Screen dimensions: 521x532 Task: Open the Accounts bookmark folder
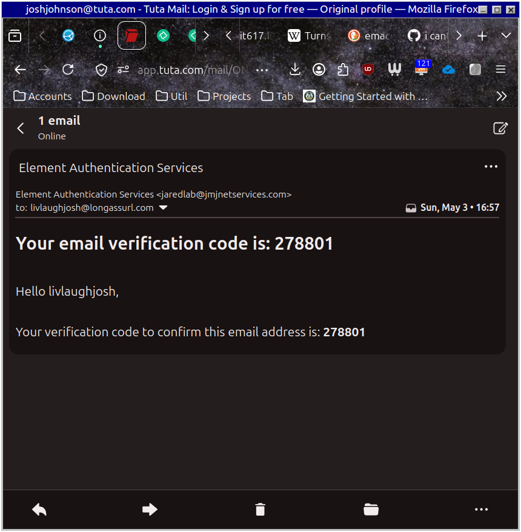coord(43,96)
